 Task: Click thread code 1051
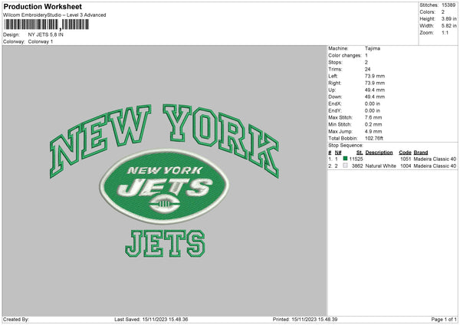(x=406, y=159)
